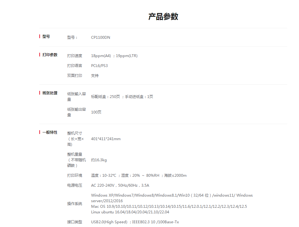Click the 支持 value for duplex printing
Viewport: 299px width, 227px height.
point(95,76)
